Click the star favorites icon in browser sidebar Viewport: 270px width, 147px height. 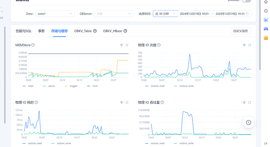click(x=266, y=2)
